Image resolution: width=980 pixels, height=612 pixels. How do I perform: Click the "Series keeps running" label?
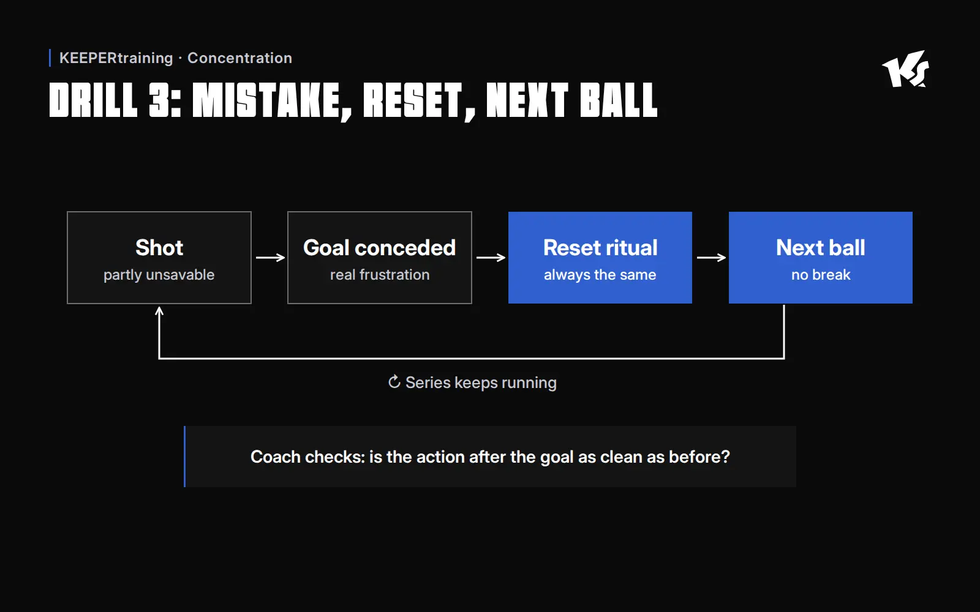(481, 382)
